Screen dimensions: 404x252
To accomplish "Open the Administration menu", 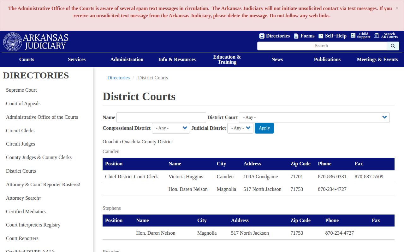I will click(x=127, y=60).
